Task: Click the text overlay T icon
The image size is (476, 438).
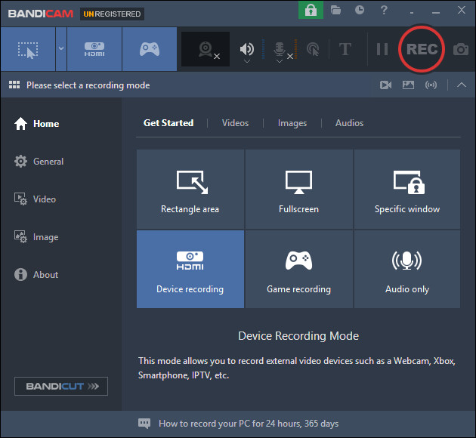Action: click(345, 49)
